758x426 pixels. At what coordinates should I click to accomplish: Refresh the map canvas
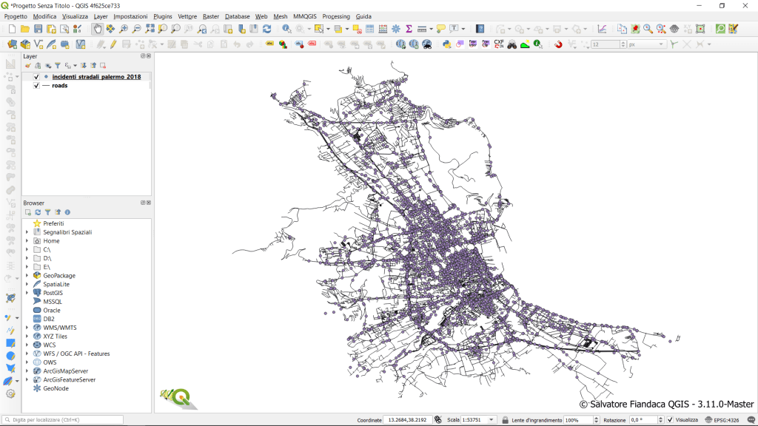(267, 30)
